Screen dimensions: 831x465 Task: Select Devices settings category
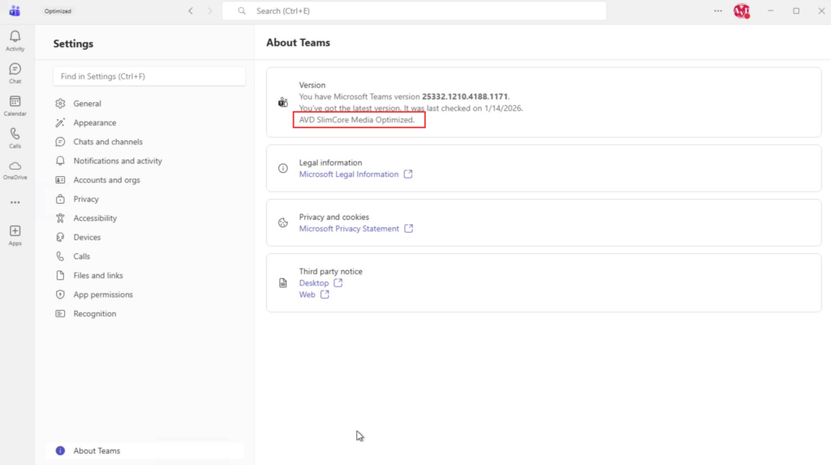(x=87, y=237)
